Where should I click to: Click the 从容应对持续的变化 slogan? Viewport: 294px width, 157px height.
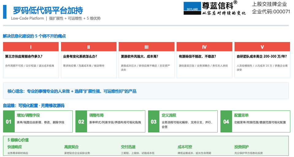coord(224,13)
